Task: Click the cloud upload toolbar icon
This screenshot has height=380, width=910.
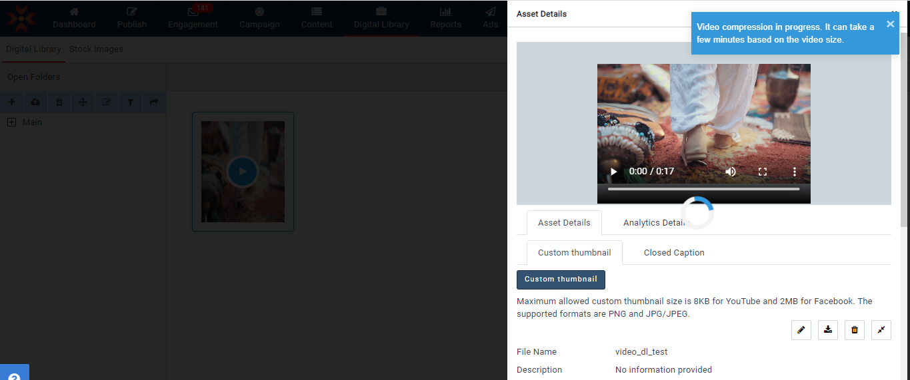Action: [x=35, y=102]
